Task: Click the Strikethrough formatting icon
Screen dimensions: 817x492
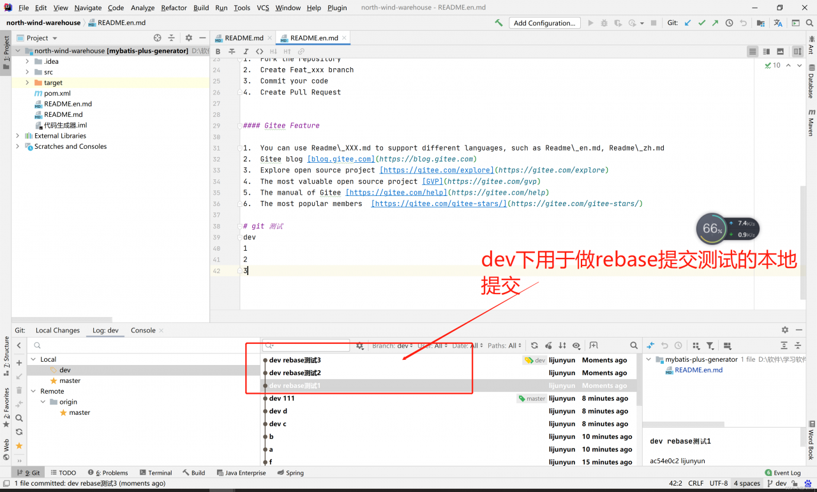Action: 232,51
